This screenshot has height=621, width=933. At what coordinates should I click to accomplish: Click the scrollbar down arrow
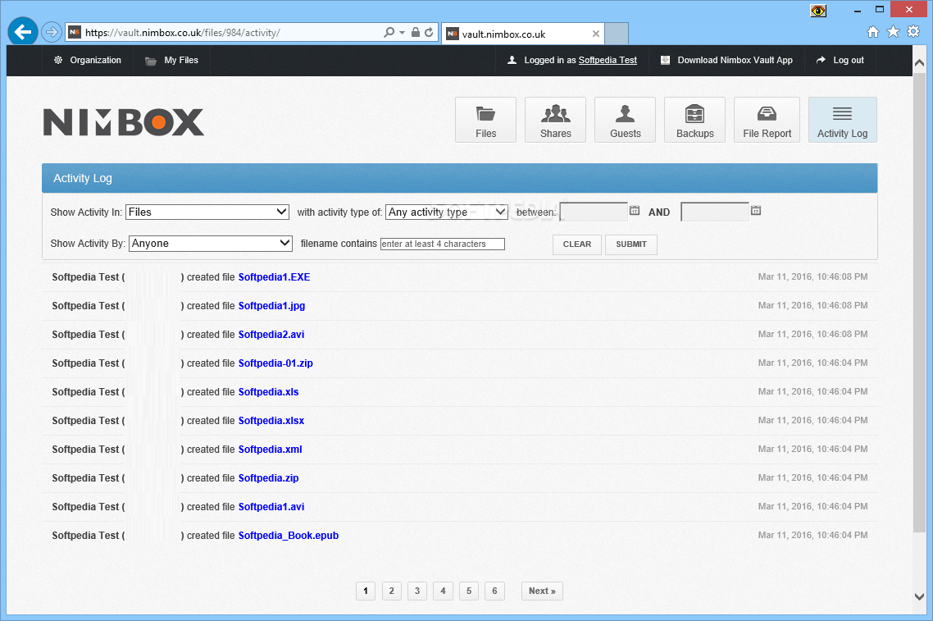(919, 596)
